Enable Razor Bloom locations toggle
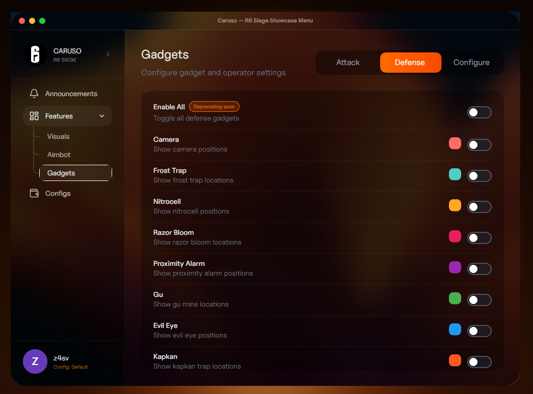This screenshot has width=533, height=394. [x=479, y=238]
